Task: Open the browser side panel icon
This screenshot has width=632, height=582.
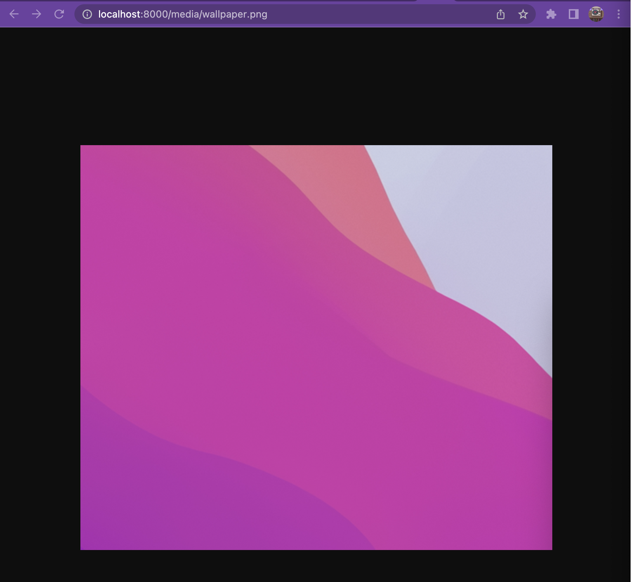Action: (574, 14)
